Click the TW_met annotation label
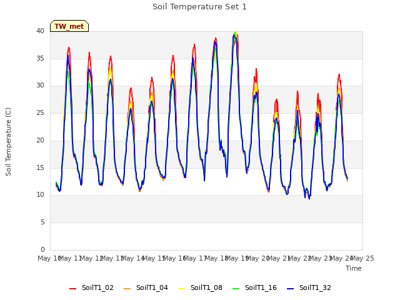This screenshot has width=400, height=300. tap(69, 26)
